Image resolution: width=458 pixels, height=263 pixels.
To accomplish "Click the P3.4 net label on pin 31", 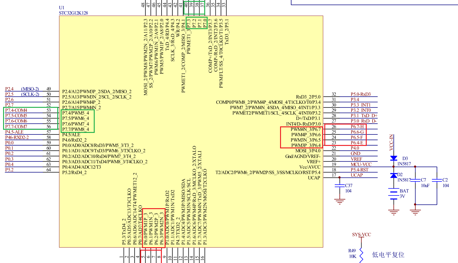I will (355, 99).
